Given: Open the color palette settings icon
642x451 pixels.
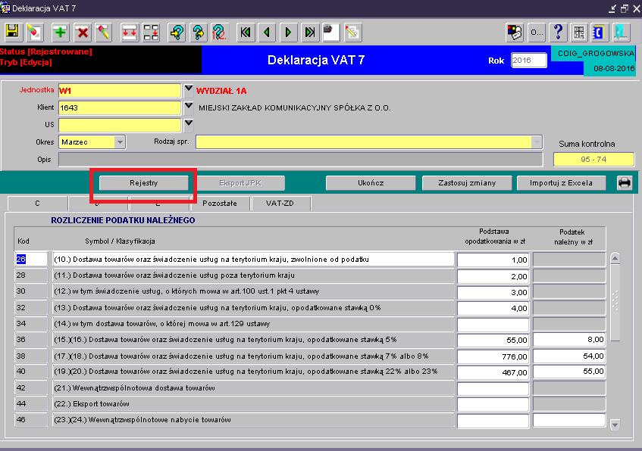Looking at the screenshot, I should coord(515,32).
